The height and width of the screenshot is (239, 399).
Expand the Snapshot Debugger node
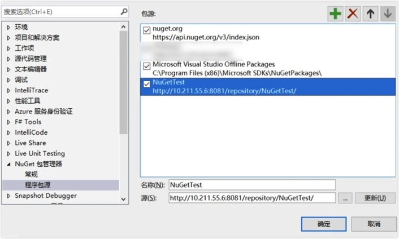click(8, 196)
